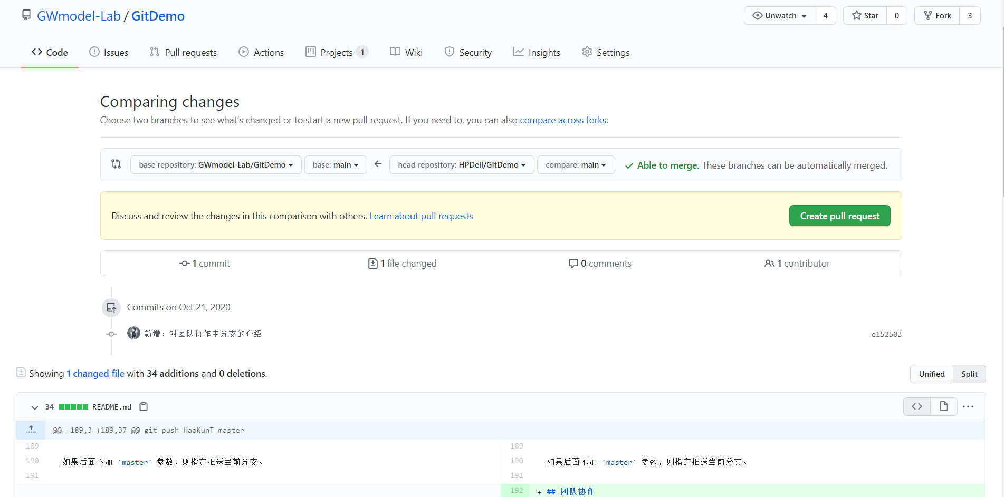Open the README.md three-dots options menu
The height and width of the screenshot is (497, 1004).
coord(968,406)
